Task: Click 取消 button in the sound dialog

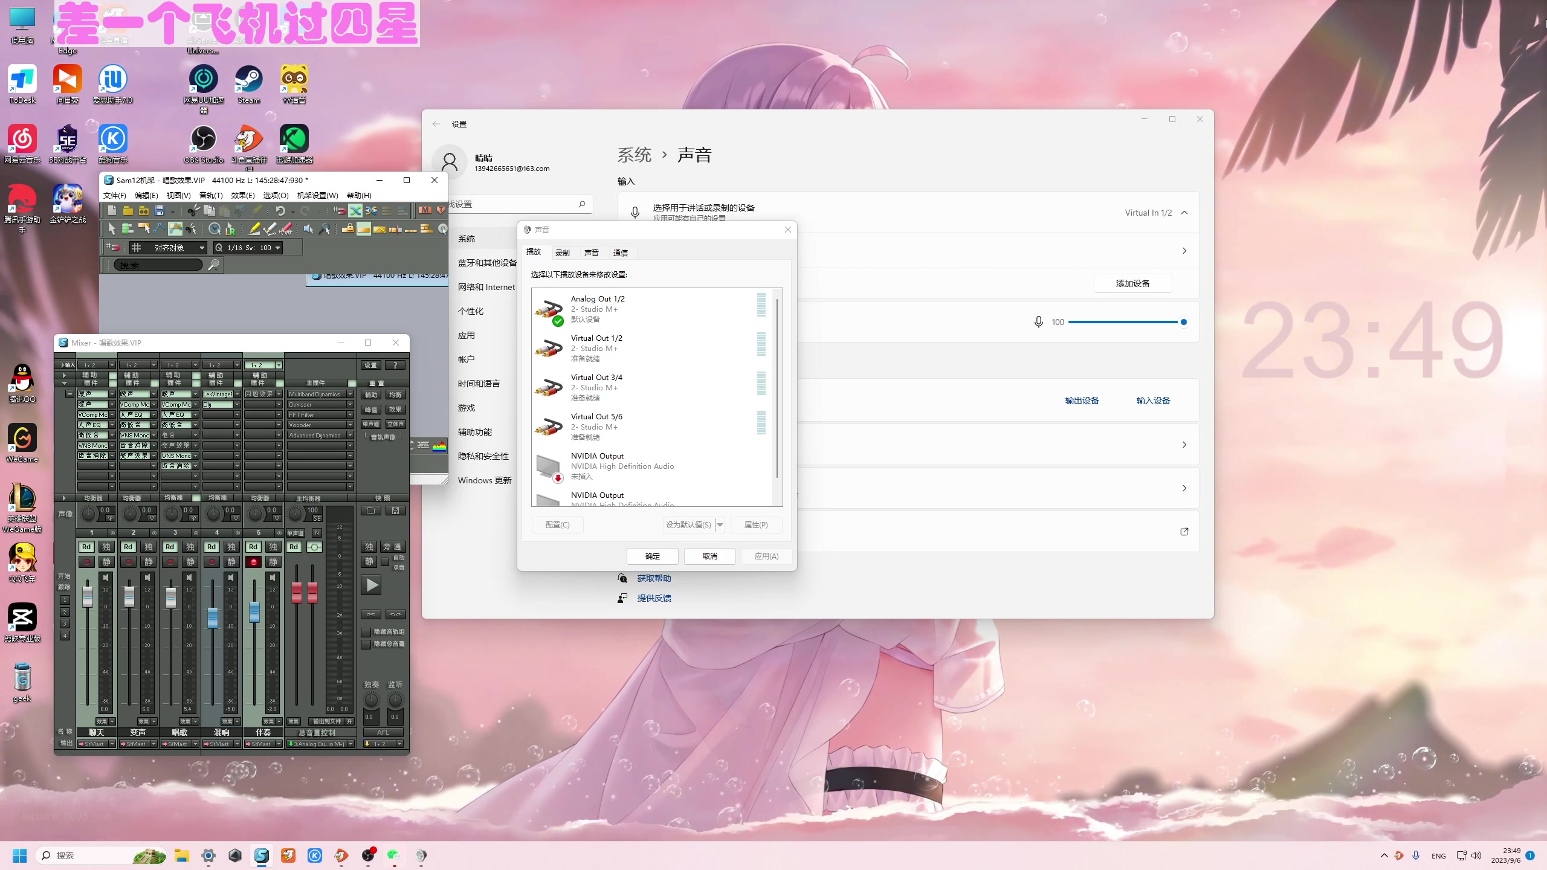Action: [x=710, y=556]
